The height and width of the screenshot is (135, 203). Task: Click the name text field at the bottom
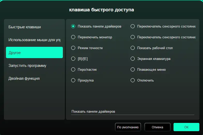click(x=132, y=112)
